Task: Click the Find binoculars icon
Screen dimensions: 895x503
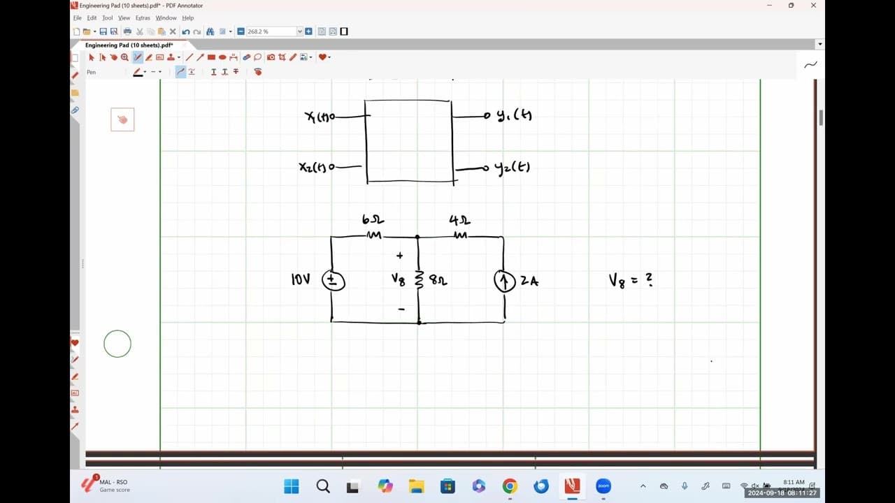Action: tap(210, 31)
